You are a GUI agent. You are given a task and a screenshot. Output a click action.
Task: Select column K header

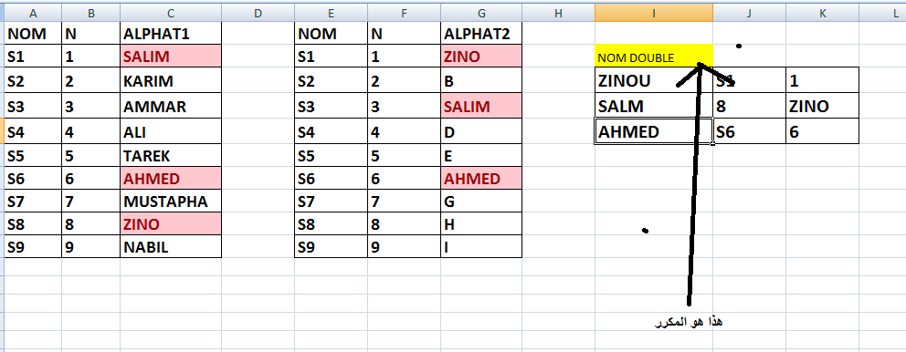pos(822,14)
